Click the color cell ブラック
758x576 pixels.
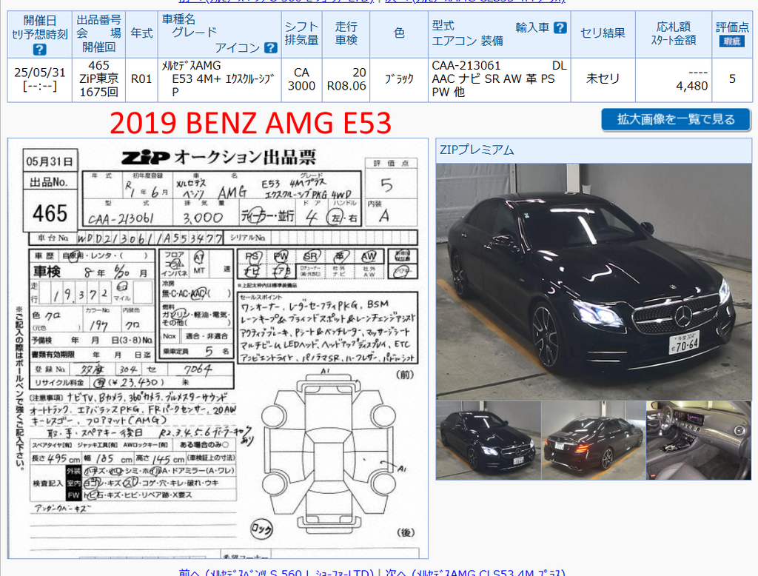[399, 80]
